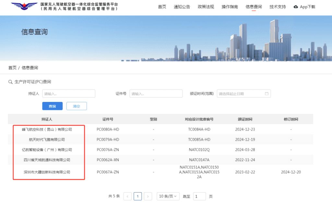Focus the 持证人 input field
Screen dimensions: 332x210
pyautogui.click(x=68, y=94)
